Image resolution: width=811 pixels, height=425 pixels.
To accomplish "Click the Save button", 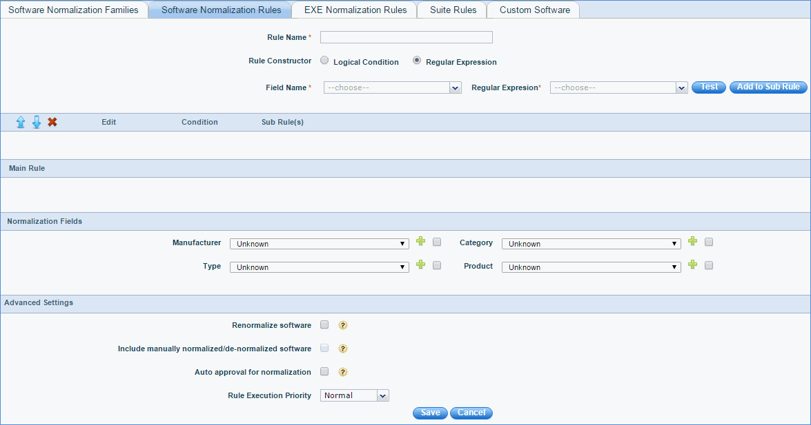I will tap(430, 413).
